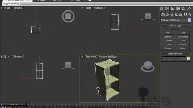Click the ViewCube in Top viewport

(68, 16)
